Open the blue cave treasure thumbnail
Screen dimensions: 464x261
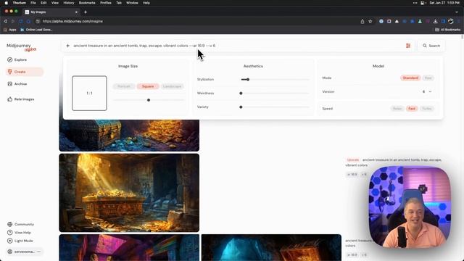[x=271, y=248]
